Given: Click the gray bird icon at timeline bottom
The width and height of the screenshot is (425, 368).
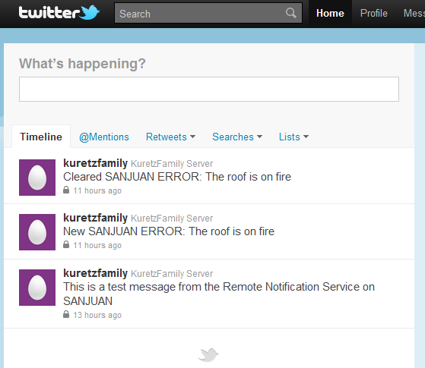Looking at the screenshot, I should tap(208, 355).
